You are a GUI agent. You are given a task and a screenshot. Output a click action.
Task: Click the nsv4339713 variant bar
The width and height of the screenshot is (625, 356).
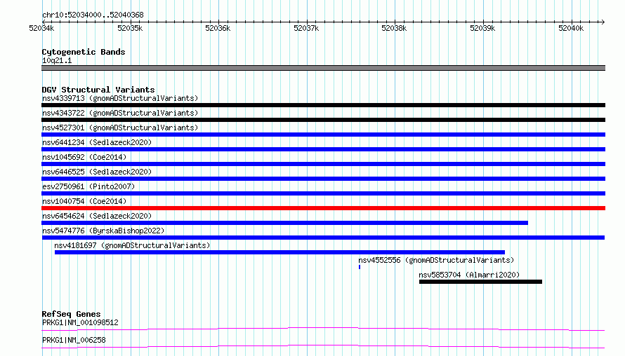click(323, 105)
